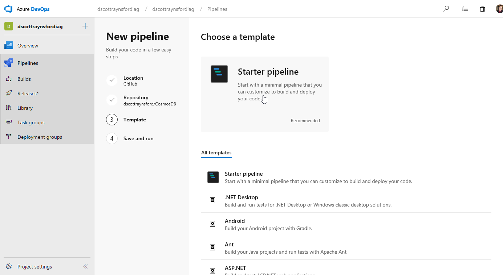Image resolution: width=503 pixels, height=275 pixels.
Task: Choose the recommended Starter pipeline card
Action: (264, 94)
